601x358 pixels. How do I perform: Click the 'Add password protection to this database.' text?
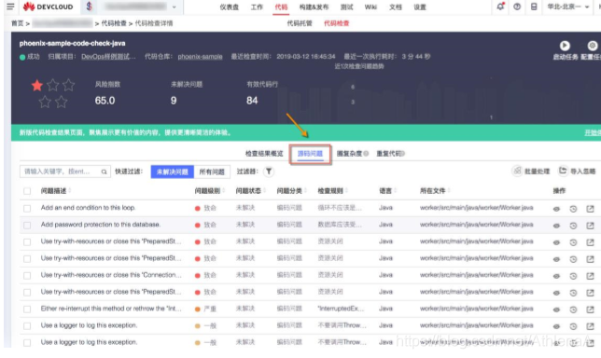click(101, 225)
